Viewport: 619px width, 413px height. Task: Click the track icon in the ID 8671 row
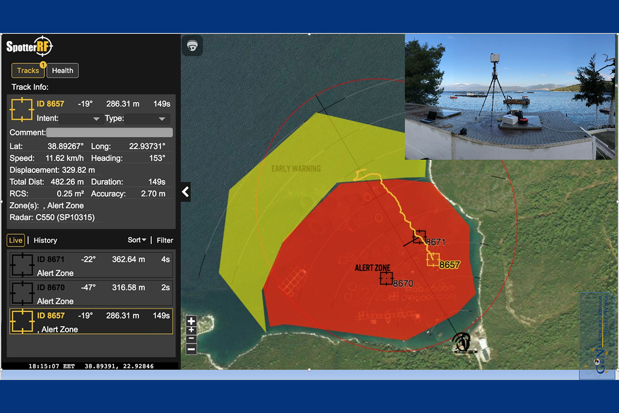point(21,264)
